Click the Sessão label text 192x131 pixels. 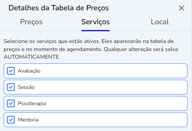click(26, 87)
